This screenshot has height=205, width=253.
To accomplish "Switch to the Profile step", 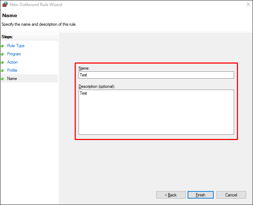I will tap(12, 70).
